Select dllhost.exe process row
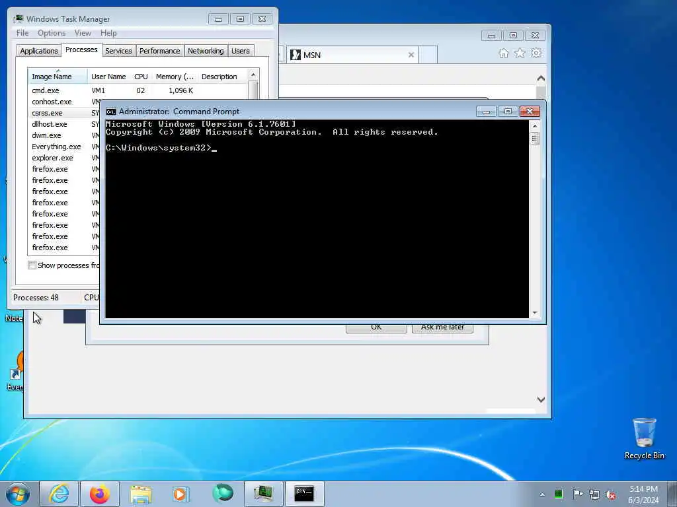Image resolution: width=677 pixels, height=507 pixels. pos(64,124)
